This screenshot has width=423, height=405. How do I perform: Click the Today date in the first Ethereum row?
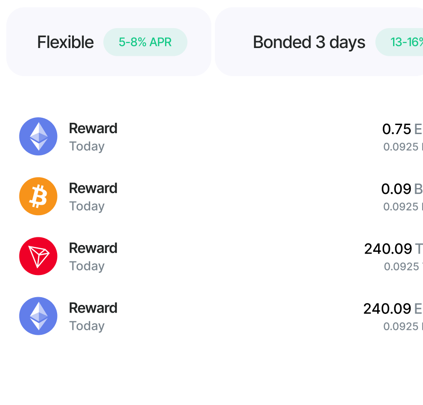pos(87,146)
